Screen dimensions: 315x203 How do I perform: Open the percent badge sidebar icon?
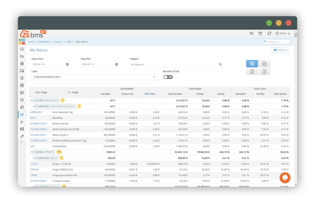click(22, 100)
